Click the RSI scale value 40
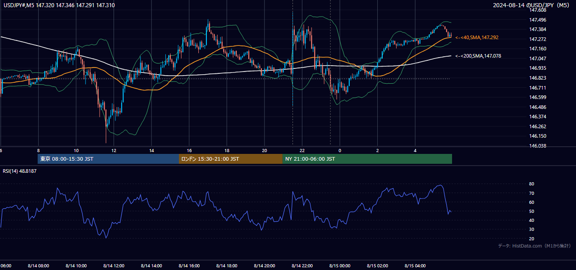Screen dimensions: 576x270 (532, 220)
